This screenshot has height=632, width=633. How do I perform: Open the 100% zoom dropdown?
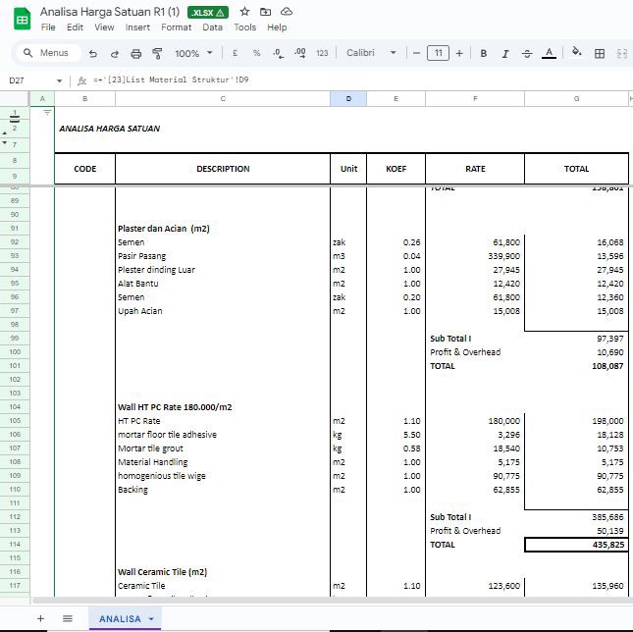pos(193,53)
